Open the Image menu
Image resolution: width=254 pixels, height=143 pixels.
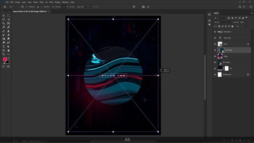pyautogui.click(x=17, y=2)
